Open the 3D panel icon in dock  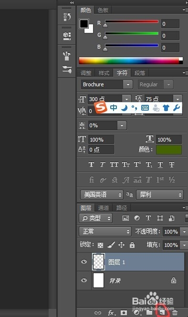tap(67, 36)
